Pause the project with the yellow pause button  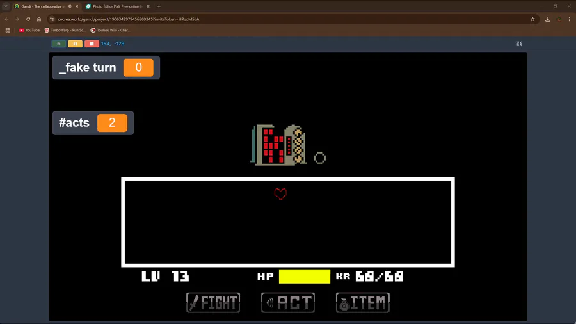pyautogui.click(x=76, y=44)
